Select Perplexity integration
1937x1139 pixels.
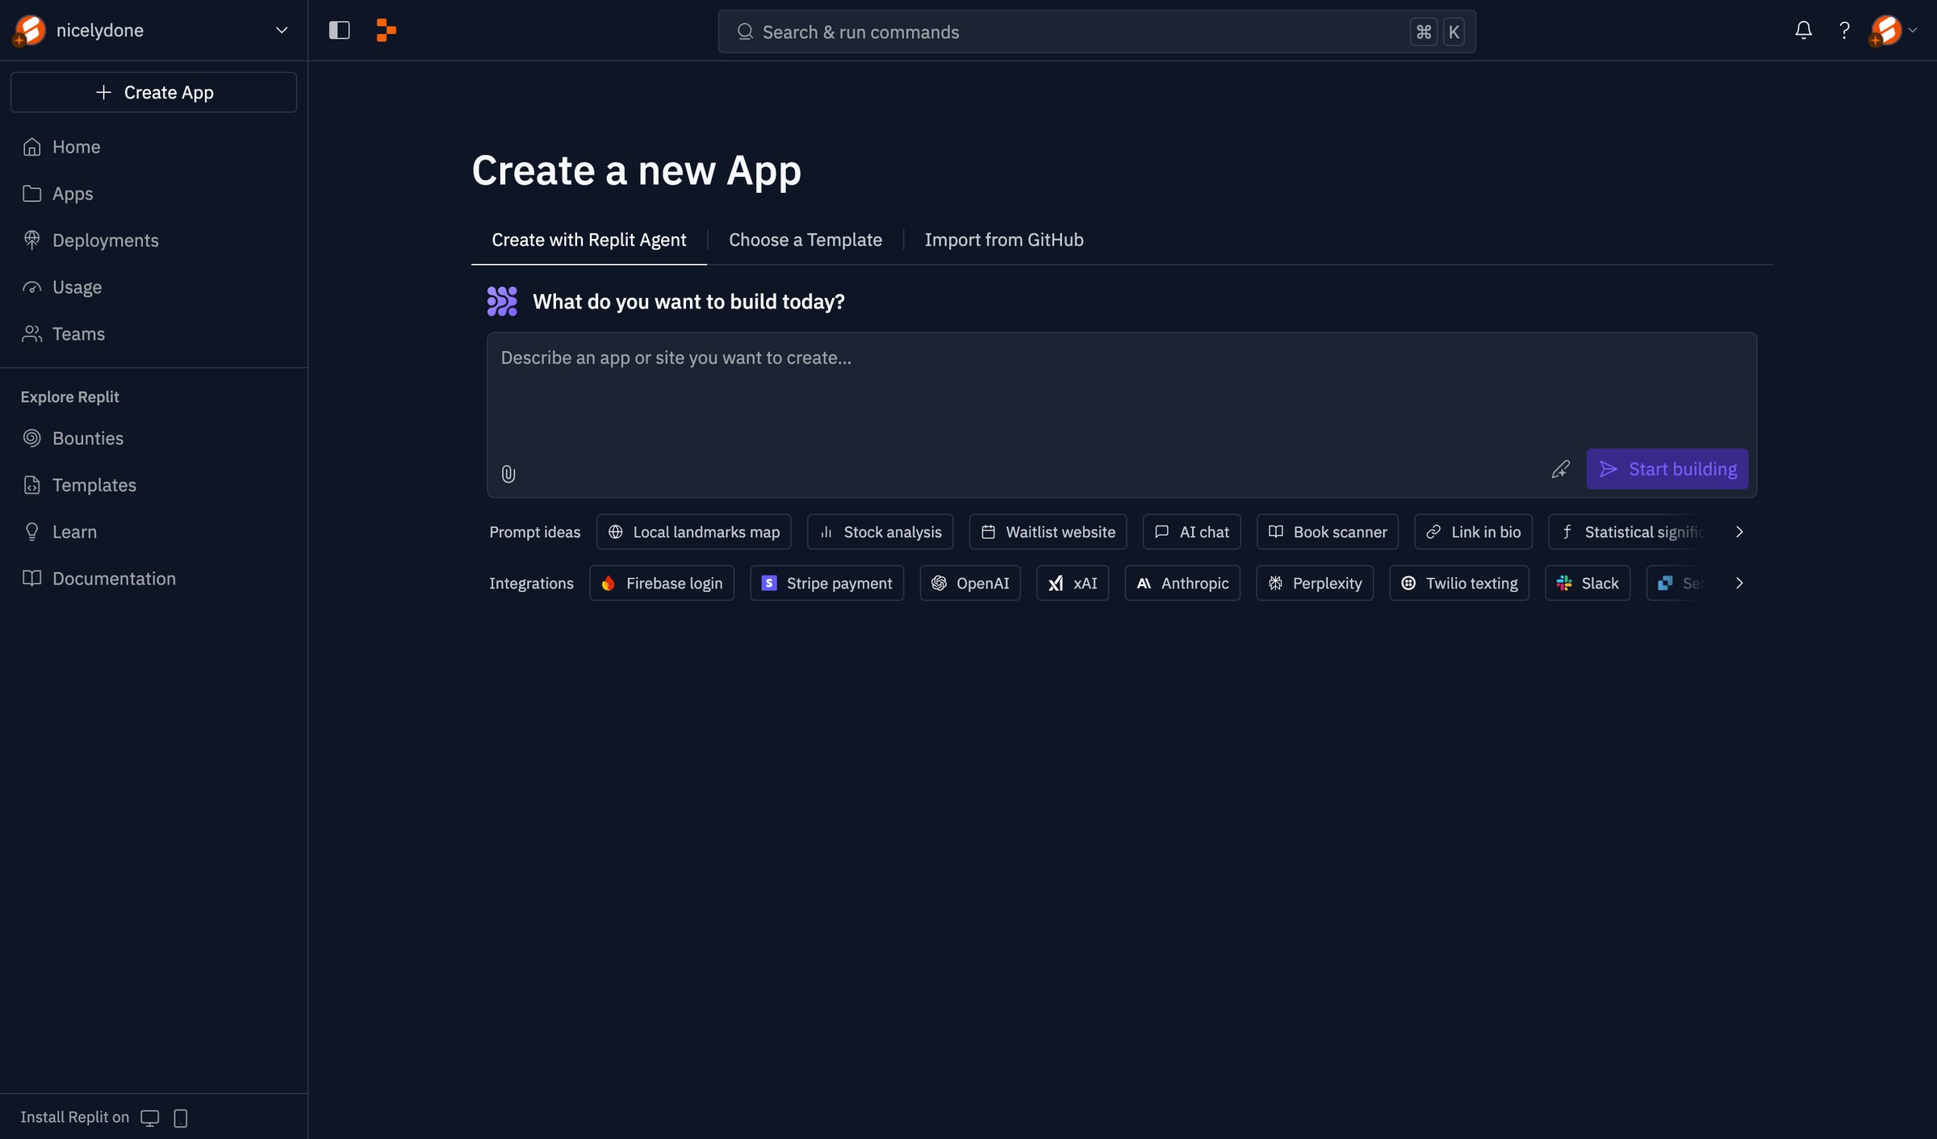1315,583
